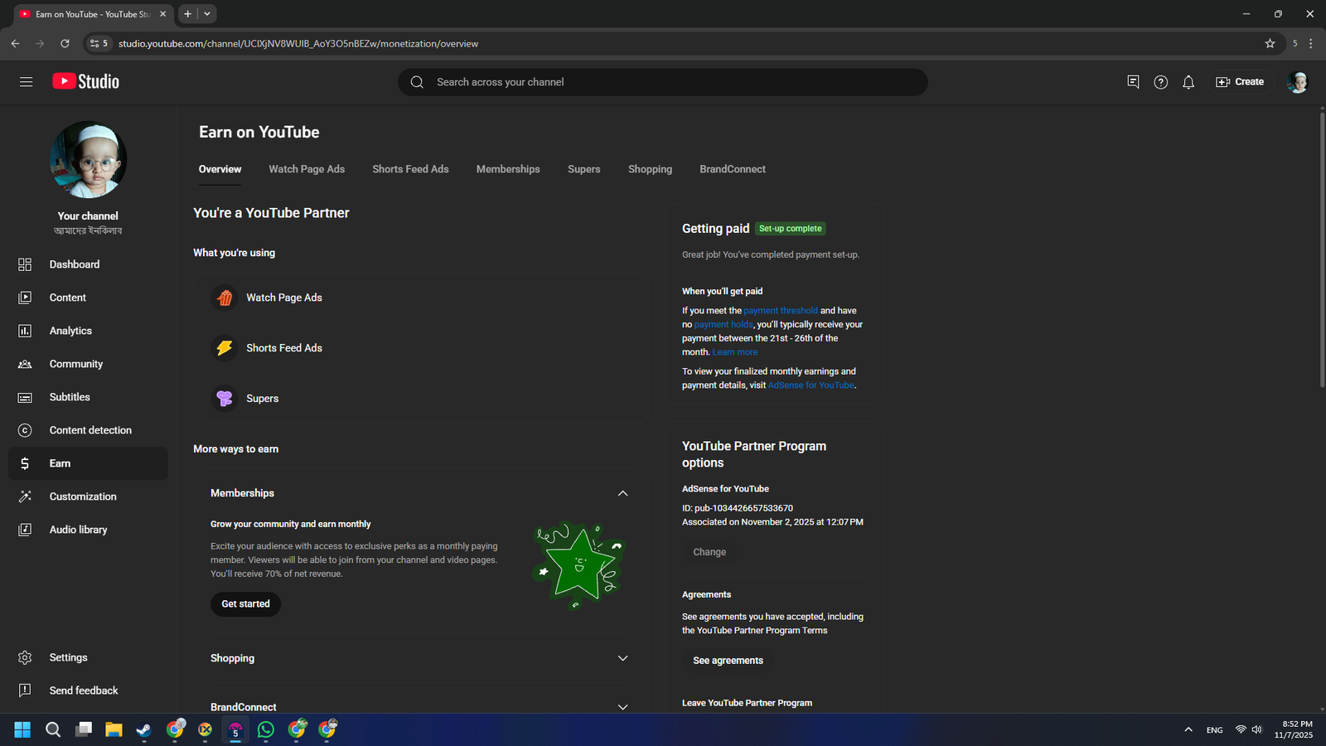Screen dimensions: 1326x746
Task: Open WhatsApp from the taskbar
Action: [266, 729]
